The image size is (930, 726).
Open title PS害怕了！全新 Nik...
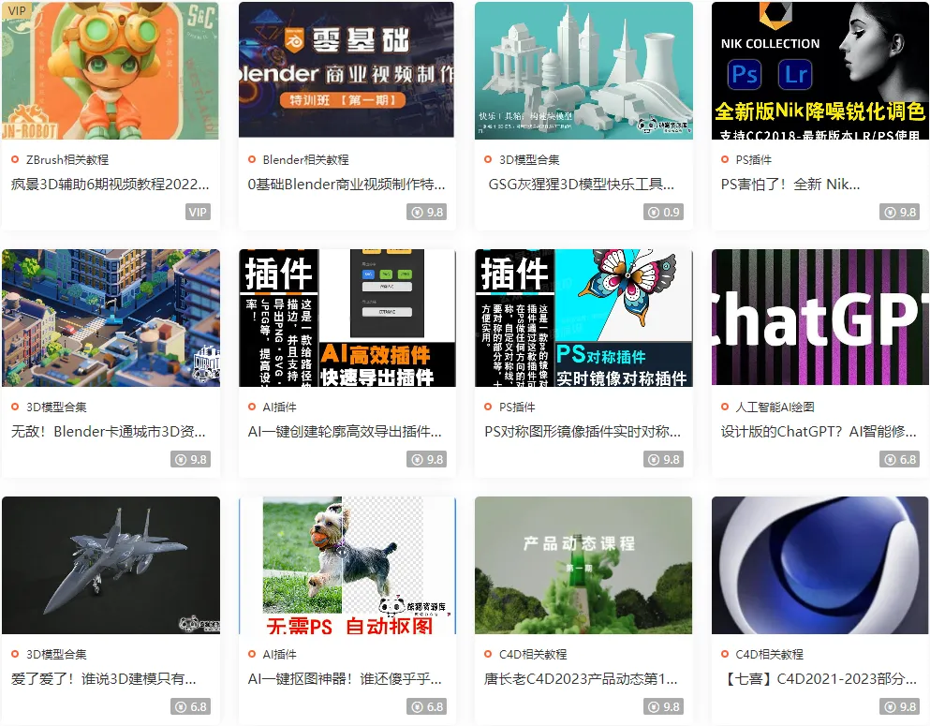click(x=790, y=185)
